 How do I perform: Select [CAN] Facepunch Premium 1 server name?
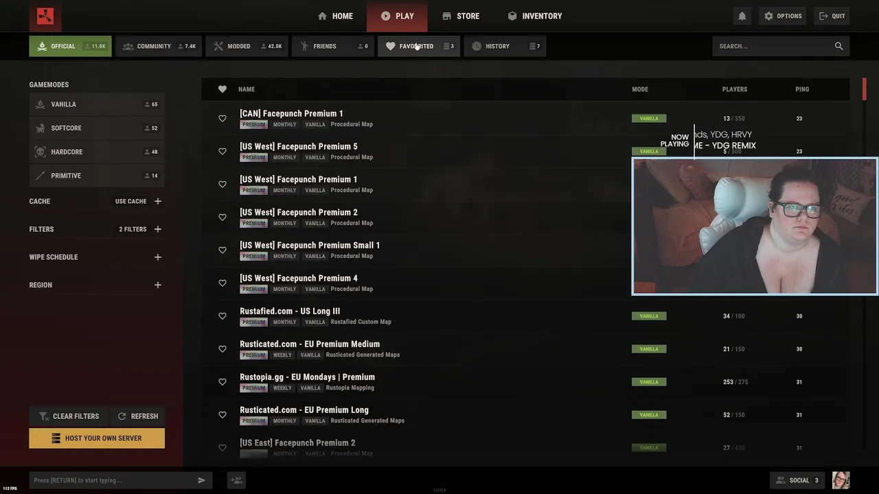click(291, 113)
